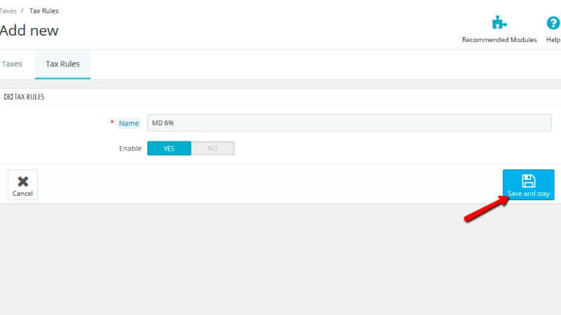Open Recommended Modules puzzle icon
Viewport: 561px width, 315px height.
499,22
